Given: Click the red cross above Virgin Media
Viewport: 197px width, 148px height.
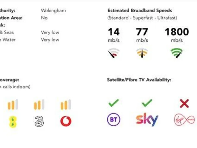Looking at the screenshot, I should [184, 104].
